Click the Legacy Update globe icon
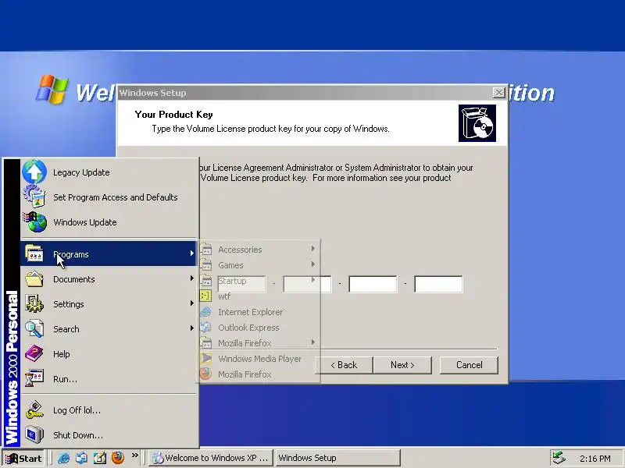The width and height of the screenshot is (625, 468). click(34, 172)
